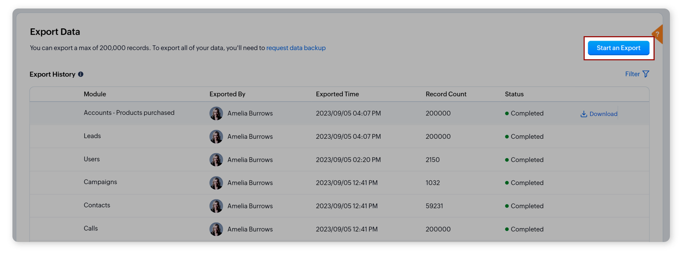
Task: Select the Leads module entry
Action: [x=92, y=136]
